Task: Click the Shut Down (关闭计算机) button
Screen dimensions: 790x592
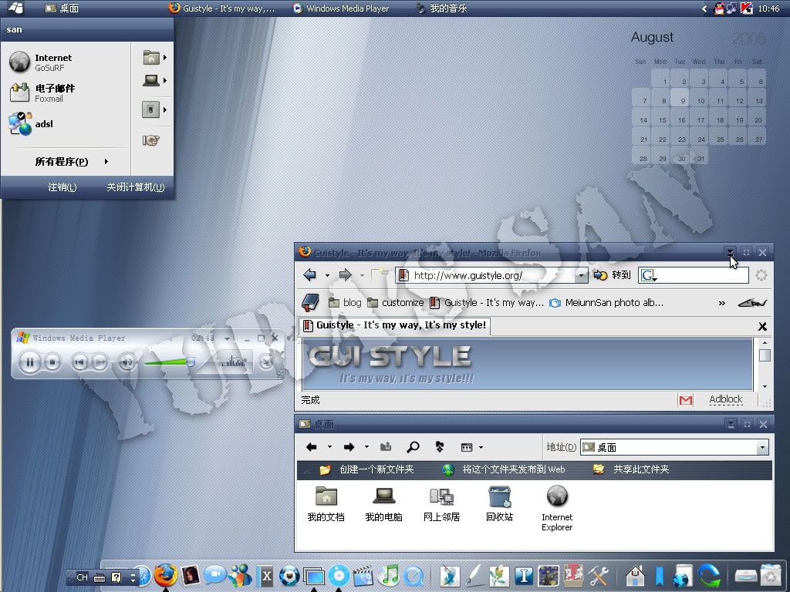Action: (135, 187)
